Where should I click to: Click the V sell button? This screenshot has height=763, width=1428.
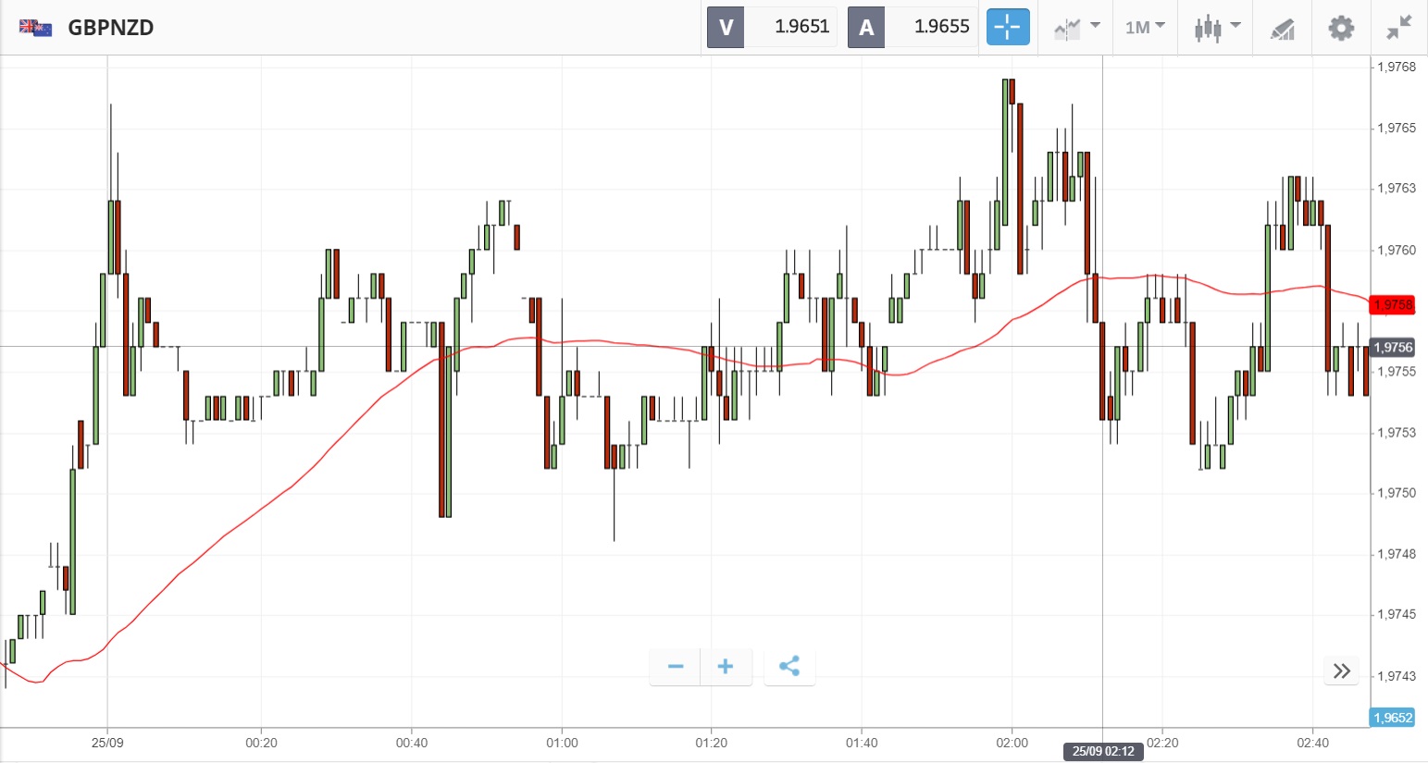pyautogui.click(x=726, y=27)
